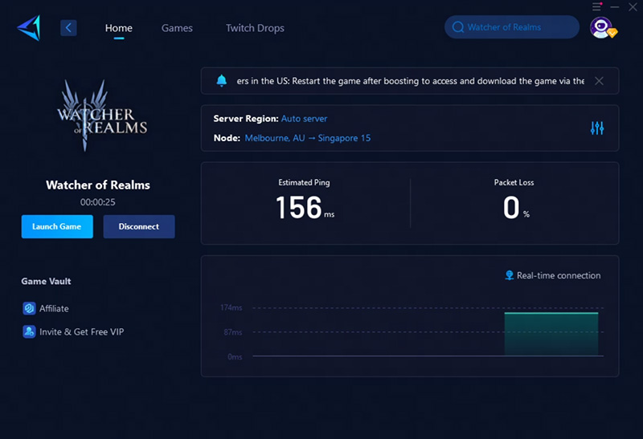Click the Disconnect button
The height and width of the screenshot is (439, 643).
coord(139,226)
